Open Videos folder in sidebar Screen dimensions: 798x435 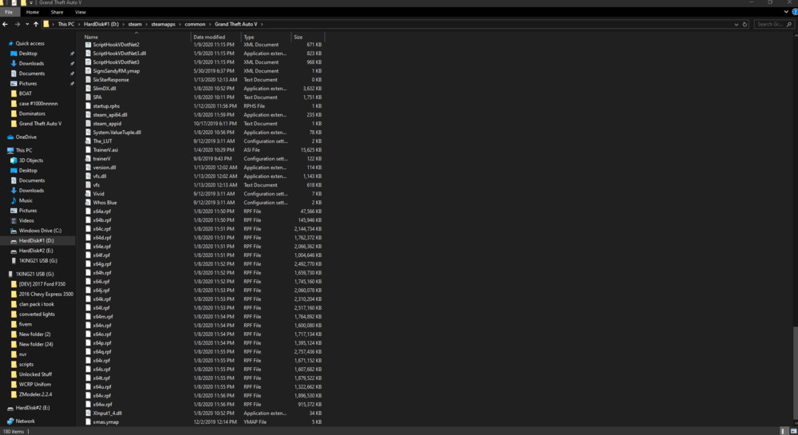tap(26, 220)
